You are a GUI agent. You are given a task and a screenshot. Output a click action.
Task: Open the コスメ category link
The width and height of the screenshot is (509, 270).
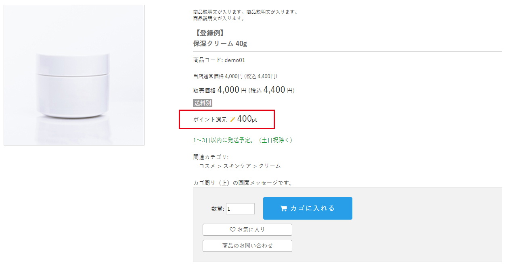coord(207,166)
